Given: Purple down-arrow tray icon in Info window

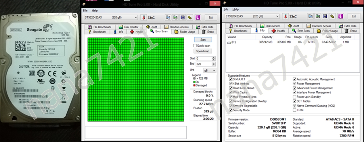Looking at the screenshot, I should [x=340, y=16].
